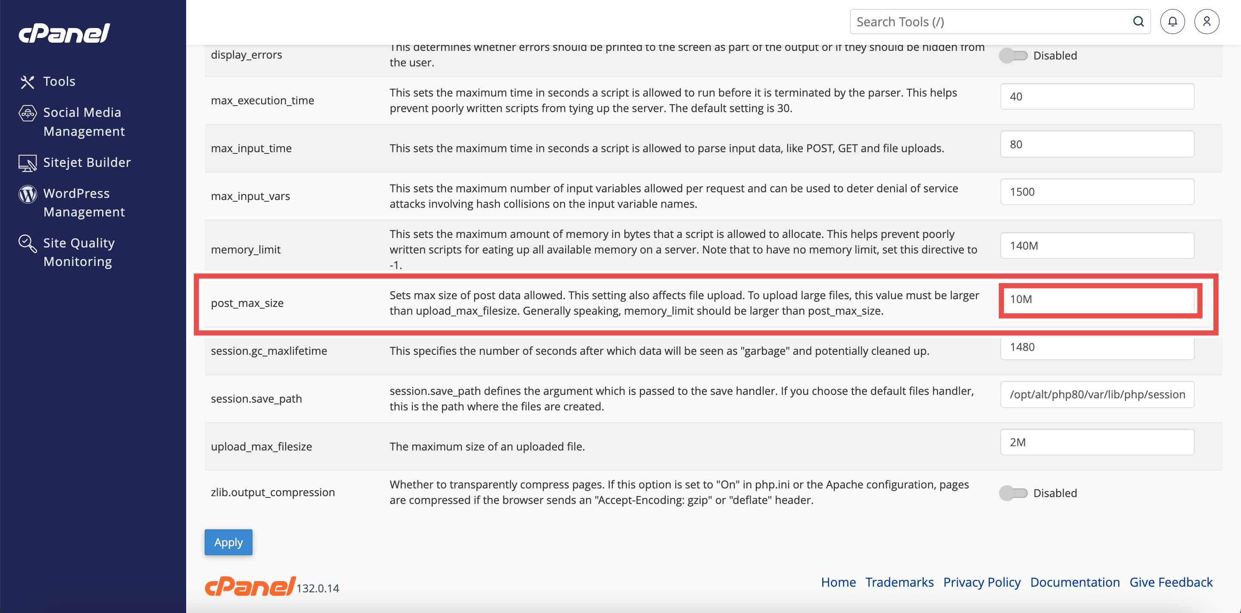The width and height of the screenshot is (1241, 613).
Task: Focus the Search Tools field
Action: point(988,22)
